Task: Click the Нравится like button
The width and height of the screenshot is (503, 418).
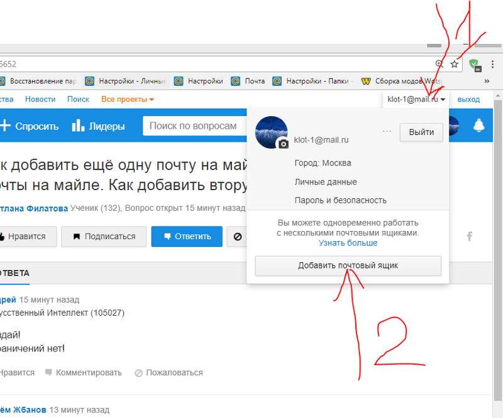Action: [27, 237]
